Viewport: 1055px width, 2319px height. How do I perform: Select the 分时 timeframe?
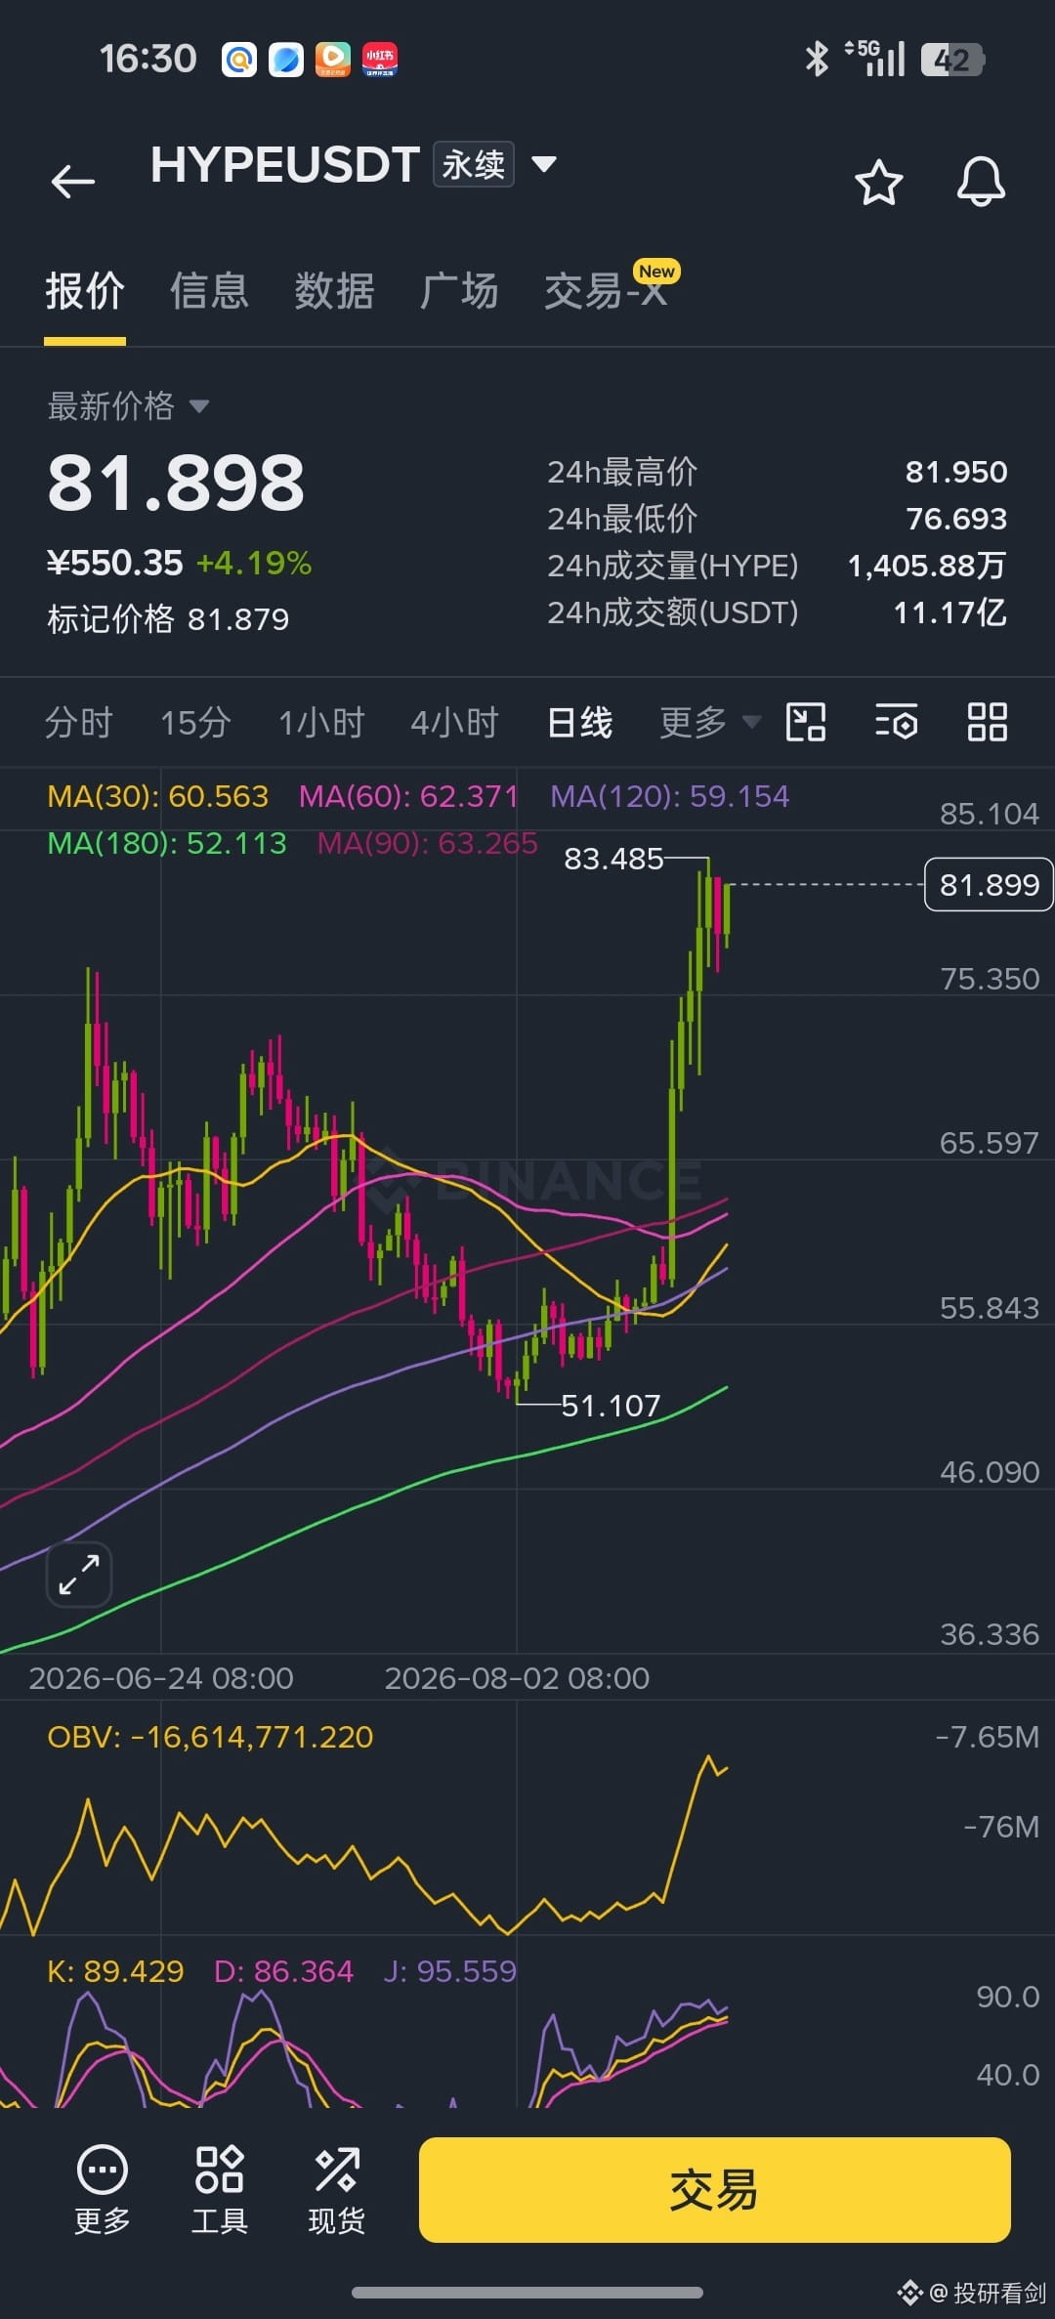point(79,723)
